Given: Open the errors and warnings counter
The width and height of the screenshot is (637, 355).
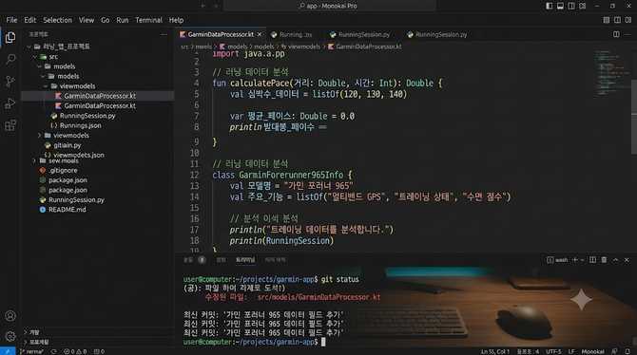Looking at the screenshot, I should 75,351.
